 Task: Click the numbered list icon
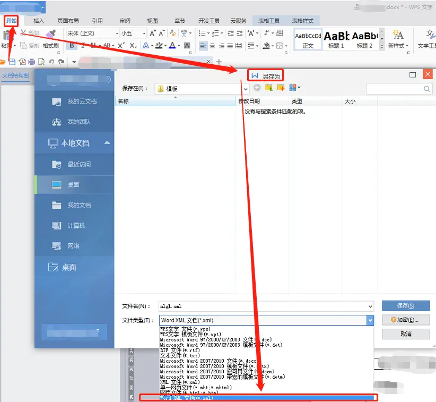(x=215, y=33)
